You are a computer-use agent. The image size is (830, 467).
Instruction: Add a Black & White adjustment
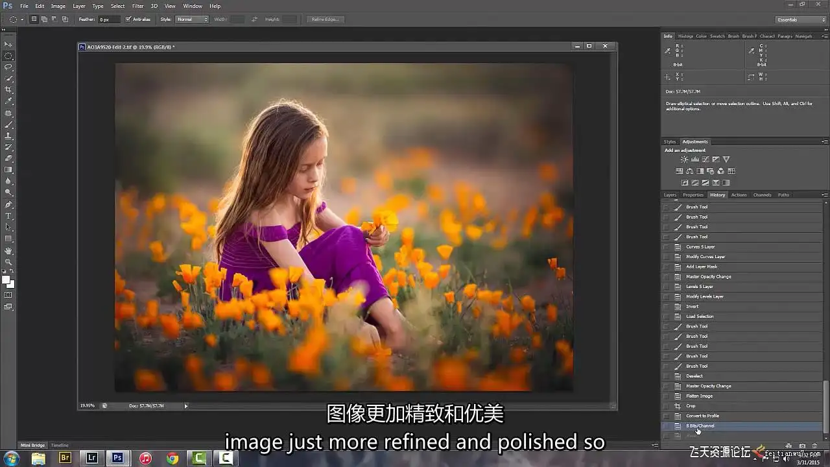[700, 171]
